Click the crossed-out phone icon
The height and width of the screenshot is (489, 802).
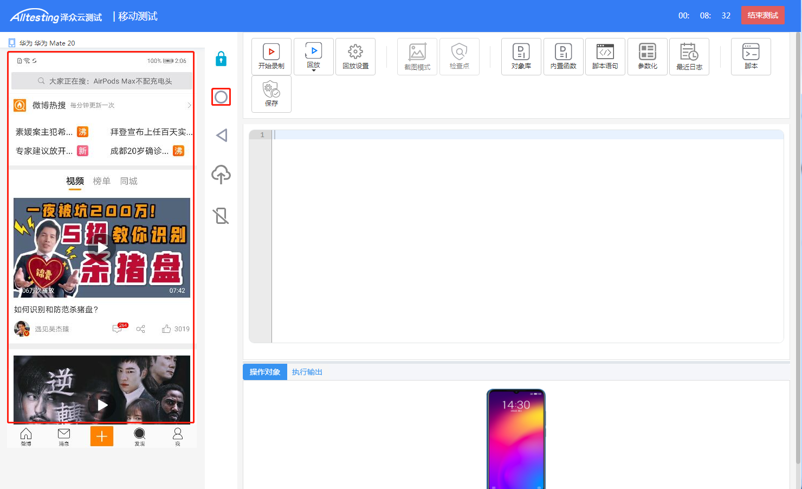[221, 216]
